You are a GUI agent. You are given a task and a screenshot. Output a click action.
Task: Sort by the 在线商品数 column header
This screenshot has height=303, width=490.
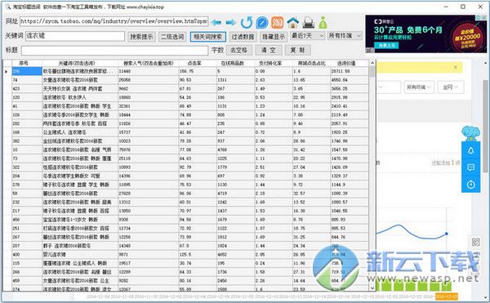235,63
